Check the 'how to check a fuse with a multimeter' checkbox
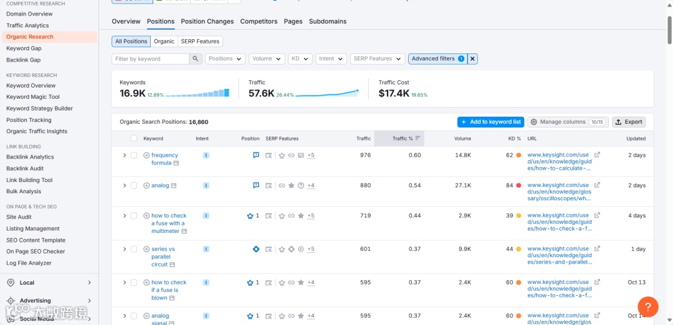Screen dimensions: 673x325 pyautogui.click(x=134, y=216)
